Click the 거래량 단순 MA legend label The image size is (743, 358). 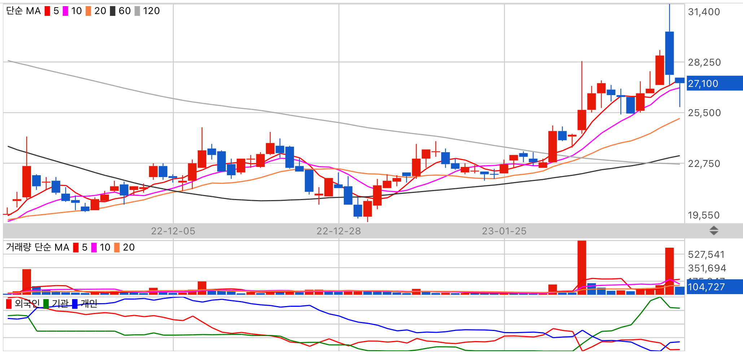point(38,247)
